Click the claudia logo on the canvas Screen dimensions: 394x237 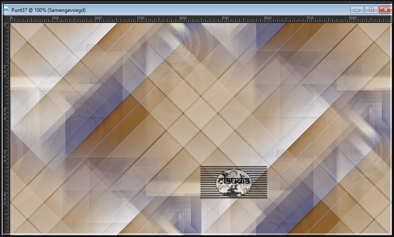pos(234,182)
